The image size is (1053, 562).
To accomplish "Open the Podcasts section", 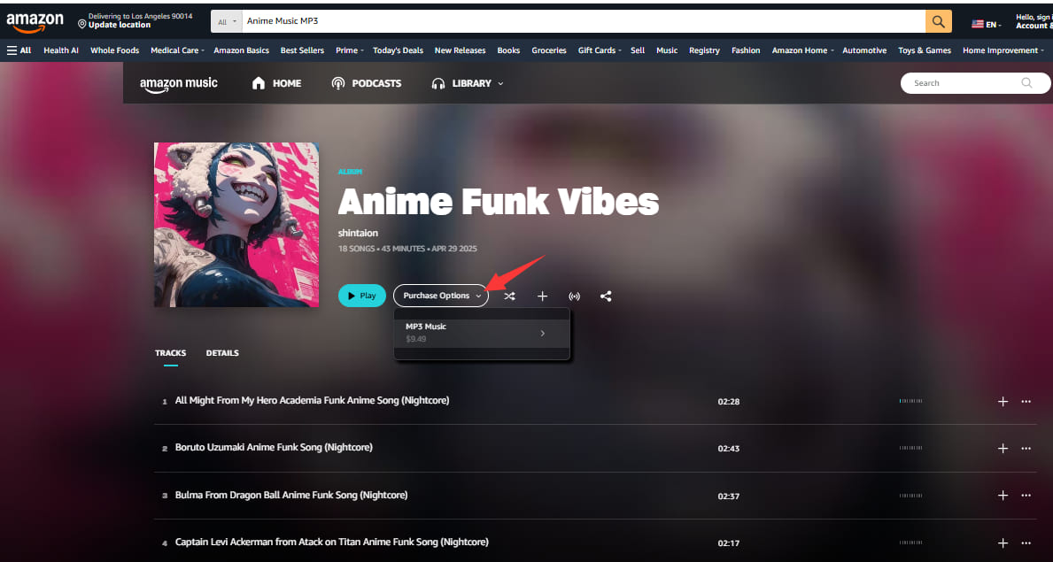I will tap(366, 83).
